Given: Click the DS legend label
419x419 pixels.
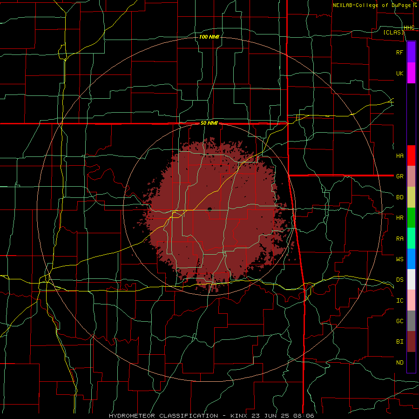Looking at the screenshot, I should [x=399, y=279].
